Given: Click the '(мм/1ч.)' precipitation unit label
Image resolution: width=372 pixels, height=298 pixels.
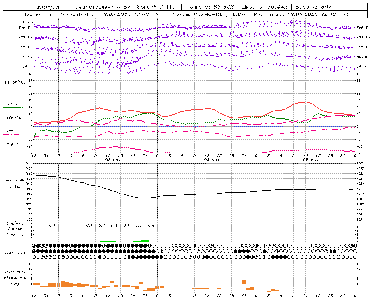Looking at the screenshot, I should pyautogui.click(x=15, y=234).
